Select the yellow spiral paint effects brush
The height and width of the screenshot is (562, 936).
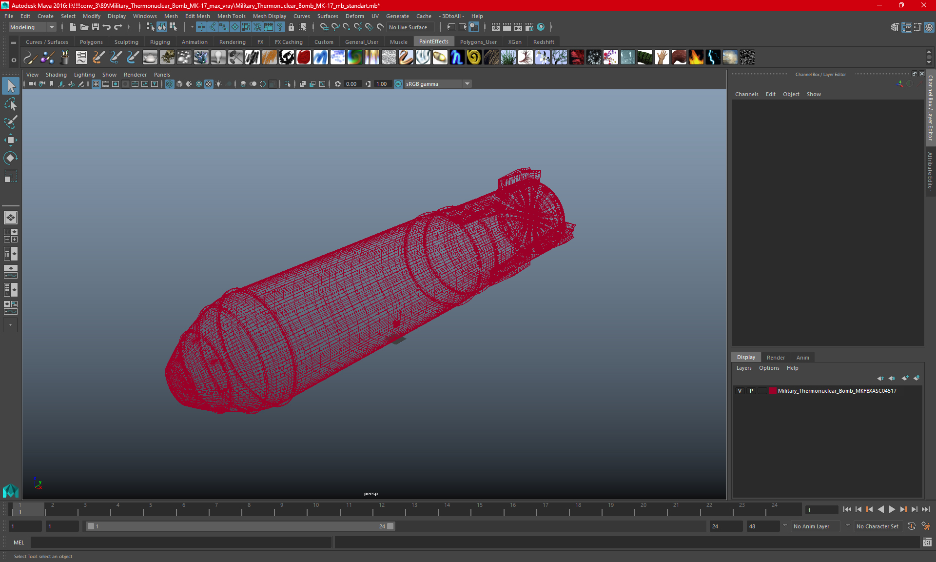[x=474, y=58]
